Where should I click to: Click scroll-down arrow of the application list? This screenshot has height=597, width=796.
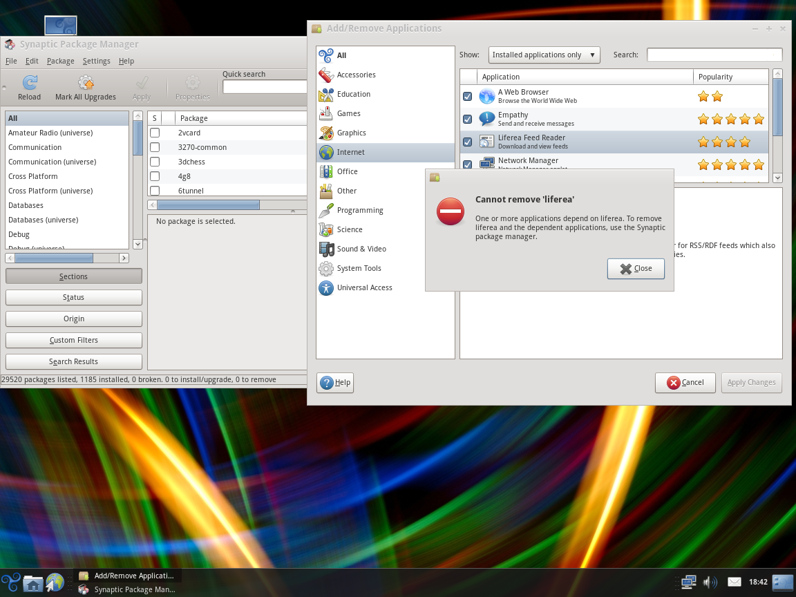coord(777,178)
